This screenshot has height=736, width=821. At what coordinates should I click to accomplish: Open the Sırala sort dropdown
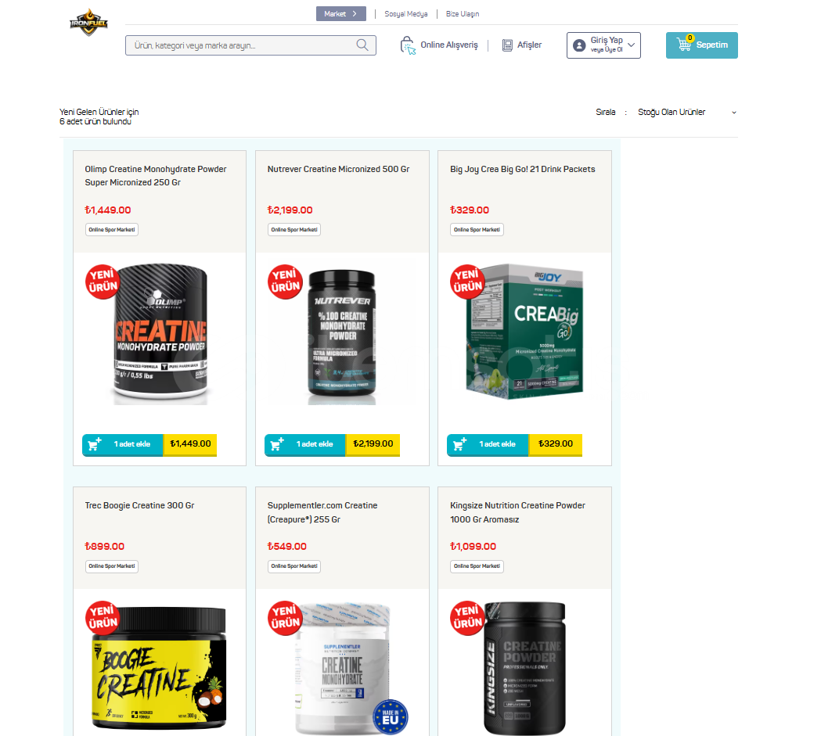(x=686, y=112)
